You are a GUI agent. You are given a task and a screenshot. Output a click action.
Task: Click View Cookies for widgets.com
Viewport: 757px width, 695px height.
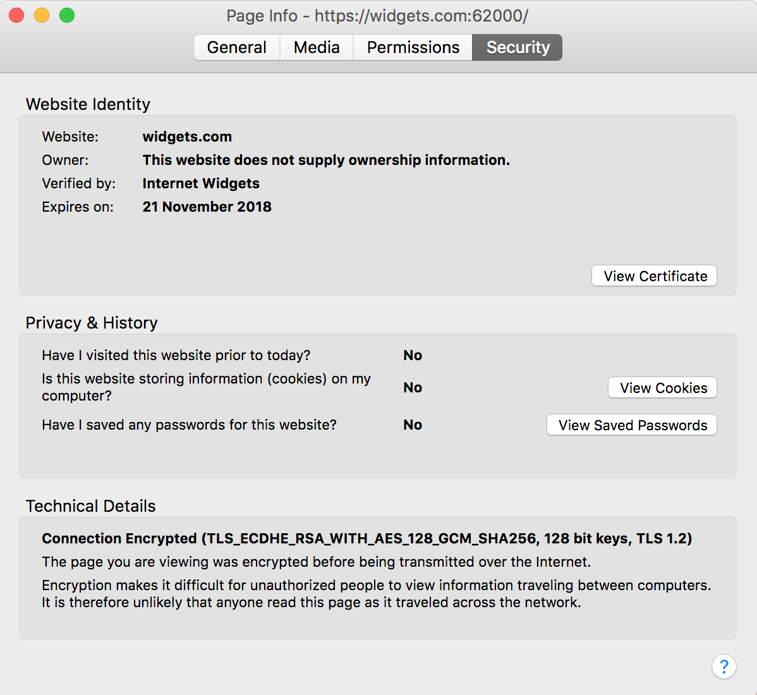pos(662,387)
